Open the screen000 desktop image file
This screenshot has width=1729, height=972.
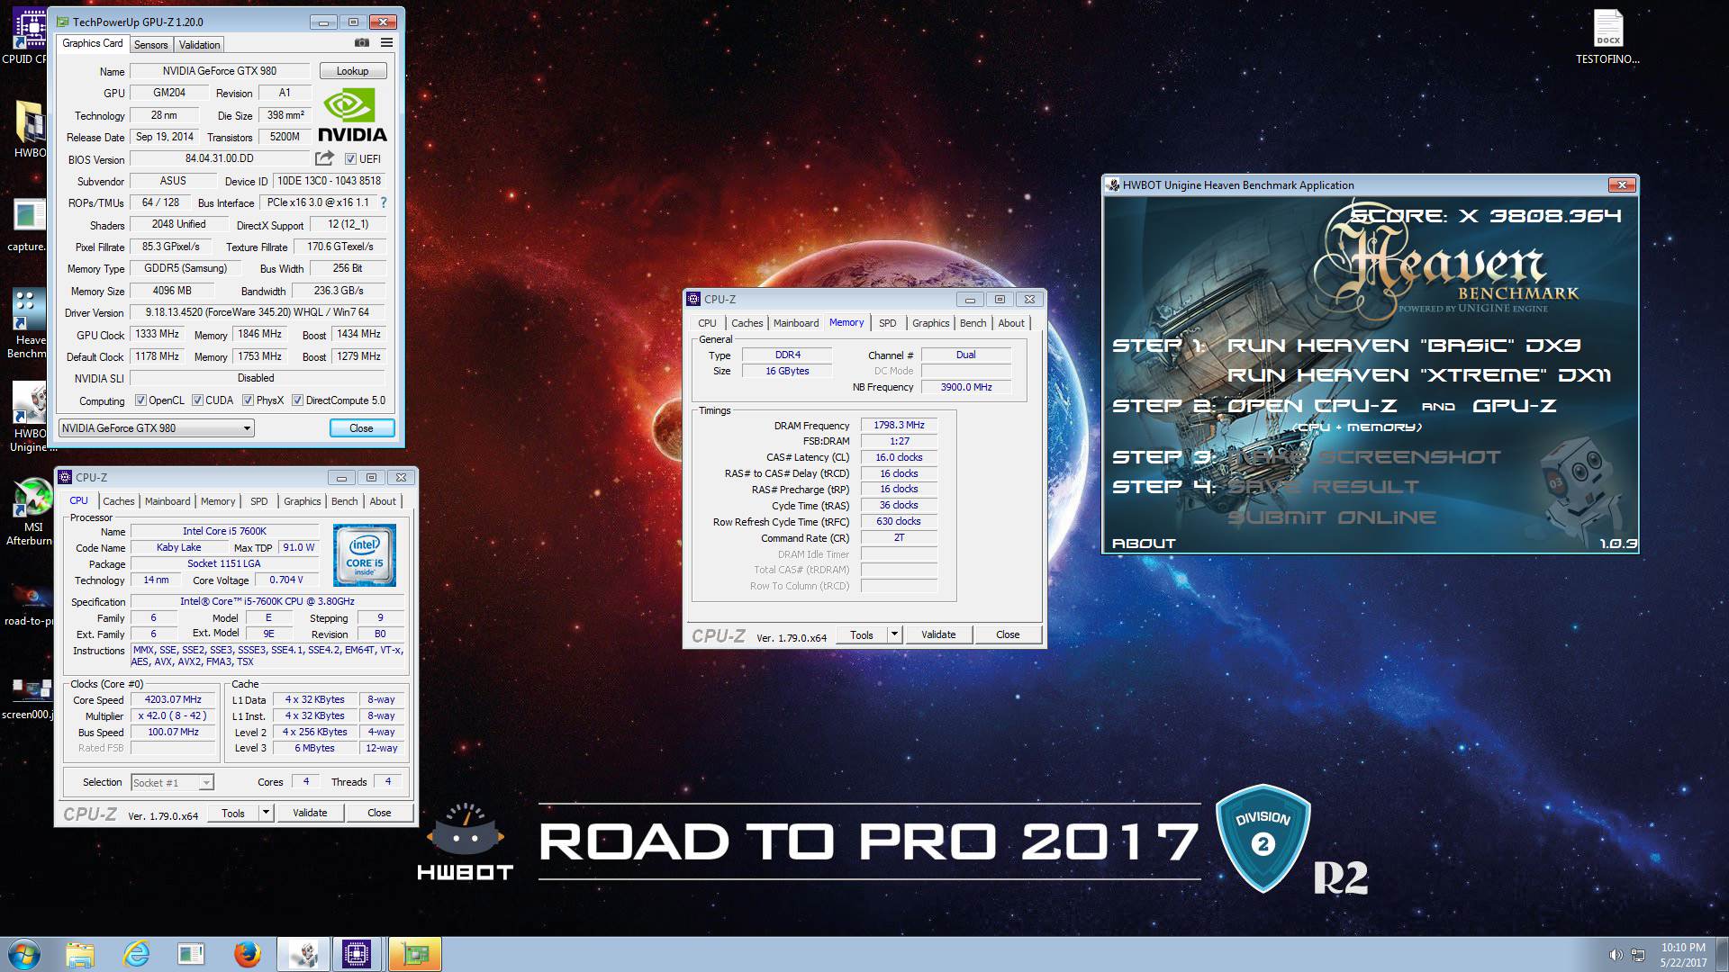point(29,698)
